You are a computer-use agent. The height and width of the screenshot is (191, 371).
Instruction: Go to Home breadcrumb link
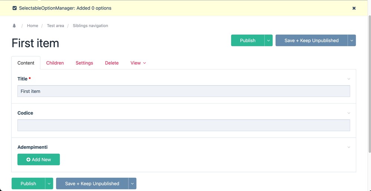tap(33, 26)
